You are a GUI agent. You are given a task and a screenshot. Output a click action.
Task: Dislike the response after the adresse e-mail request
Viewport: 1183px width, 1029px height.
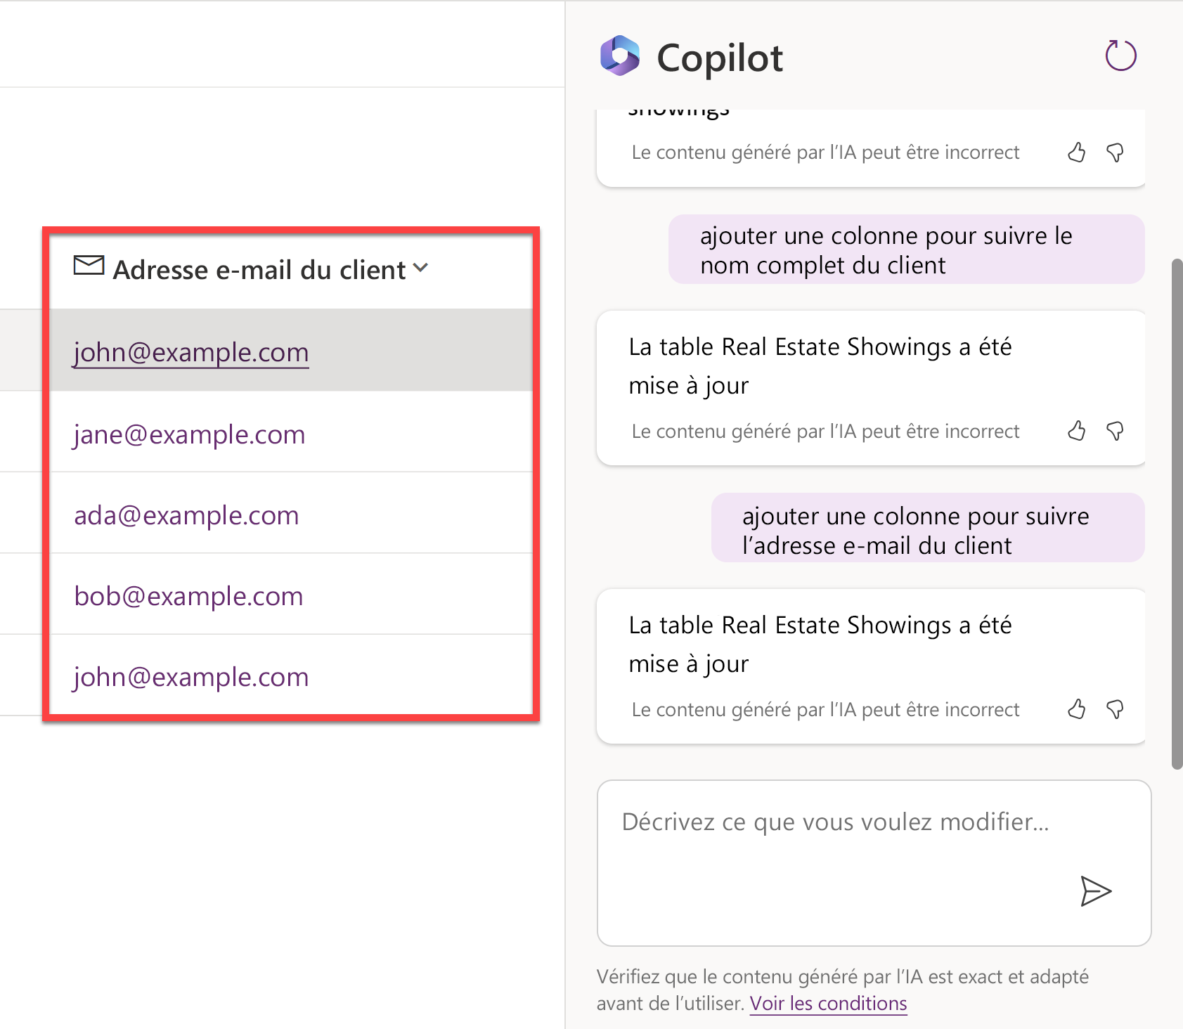(x=1115, y=709)
